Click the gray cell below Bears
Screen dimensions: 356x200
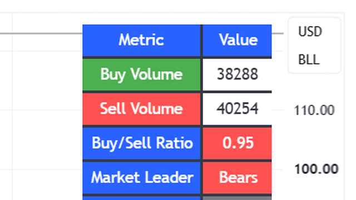(x=238, y=198)
